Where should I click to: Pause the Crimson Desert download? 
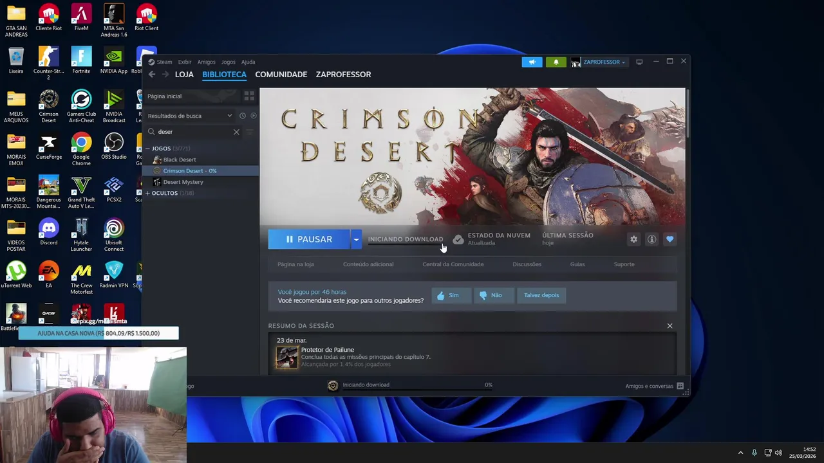click(x=309, y=239)
